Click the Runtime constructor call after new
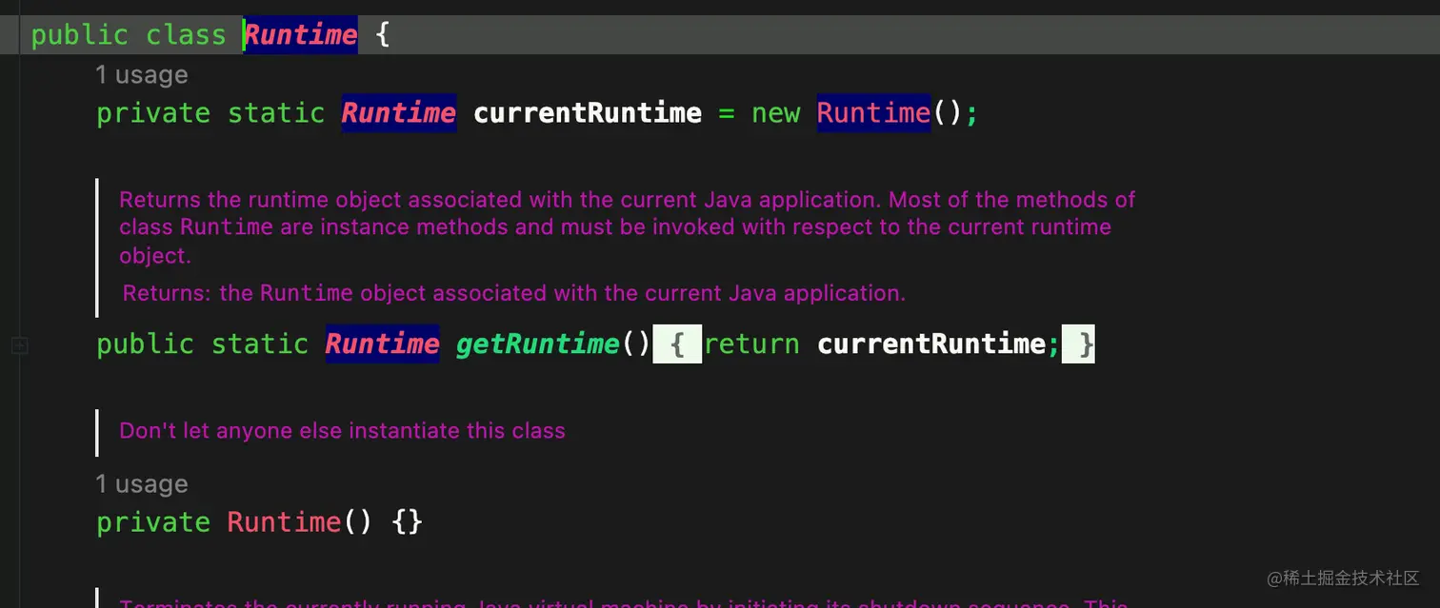Image resolution: width=1440 pixels, height=608 pixels. pos(873,113)
